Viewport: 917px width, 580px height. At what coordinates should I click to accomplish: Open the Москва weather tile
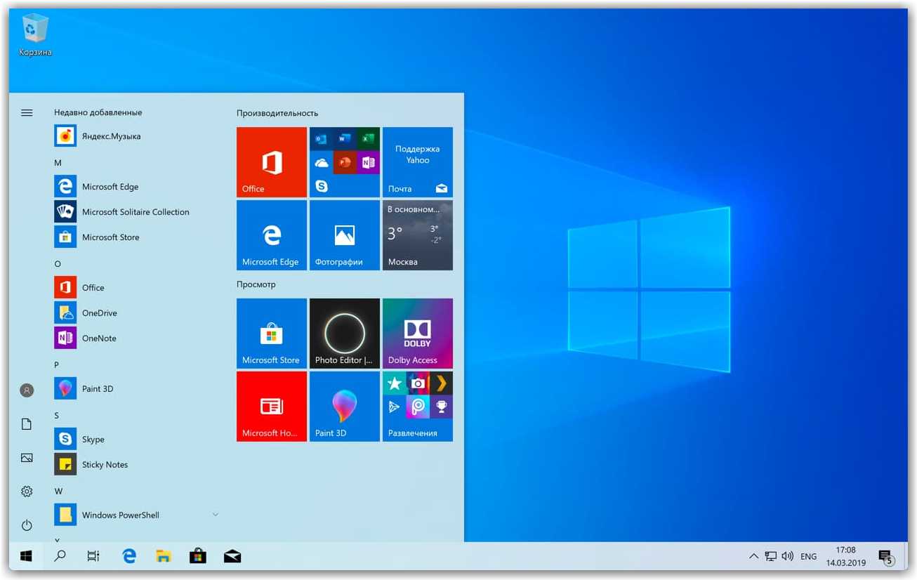coord(418,235)
